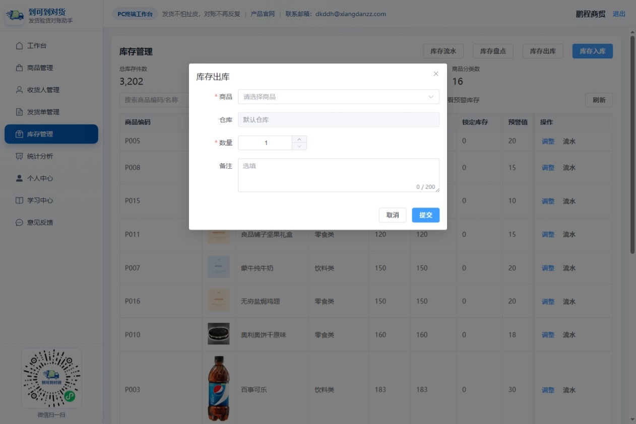Click the disabled 默认仓库 warehouse field
636x424 pixels.
tap(339, 120)
